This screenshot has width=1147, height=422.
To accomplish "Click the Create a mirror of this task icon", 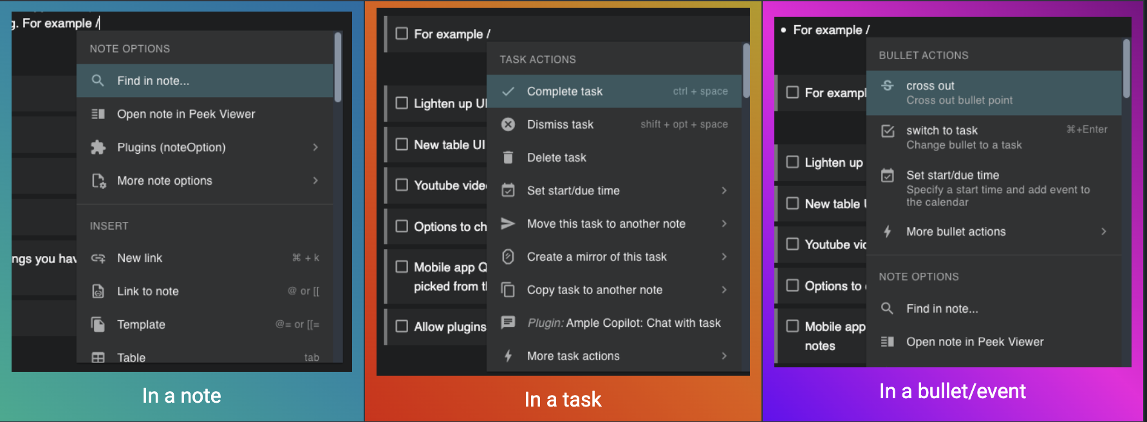I will [x=508, y=257].
